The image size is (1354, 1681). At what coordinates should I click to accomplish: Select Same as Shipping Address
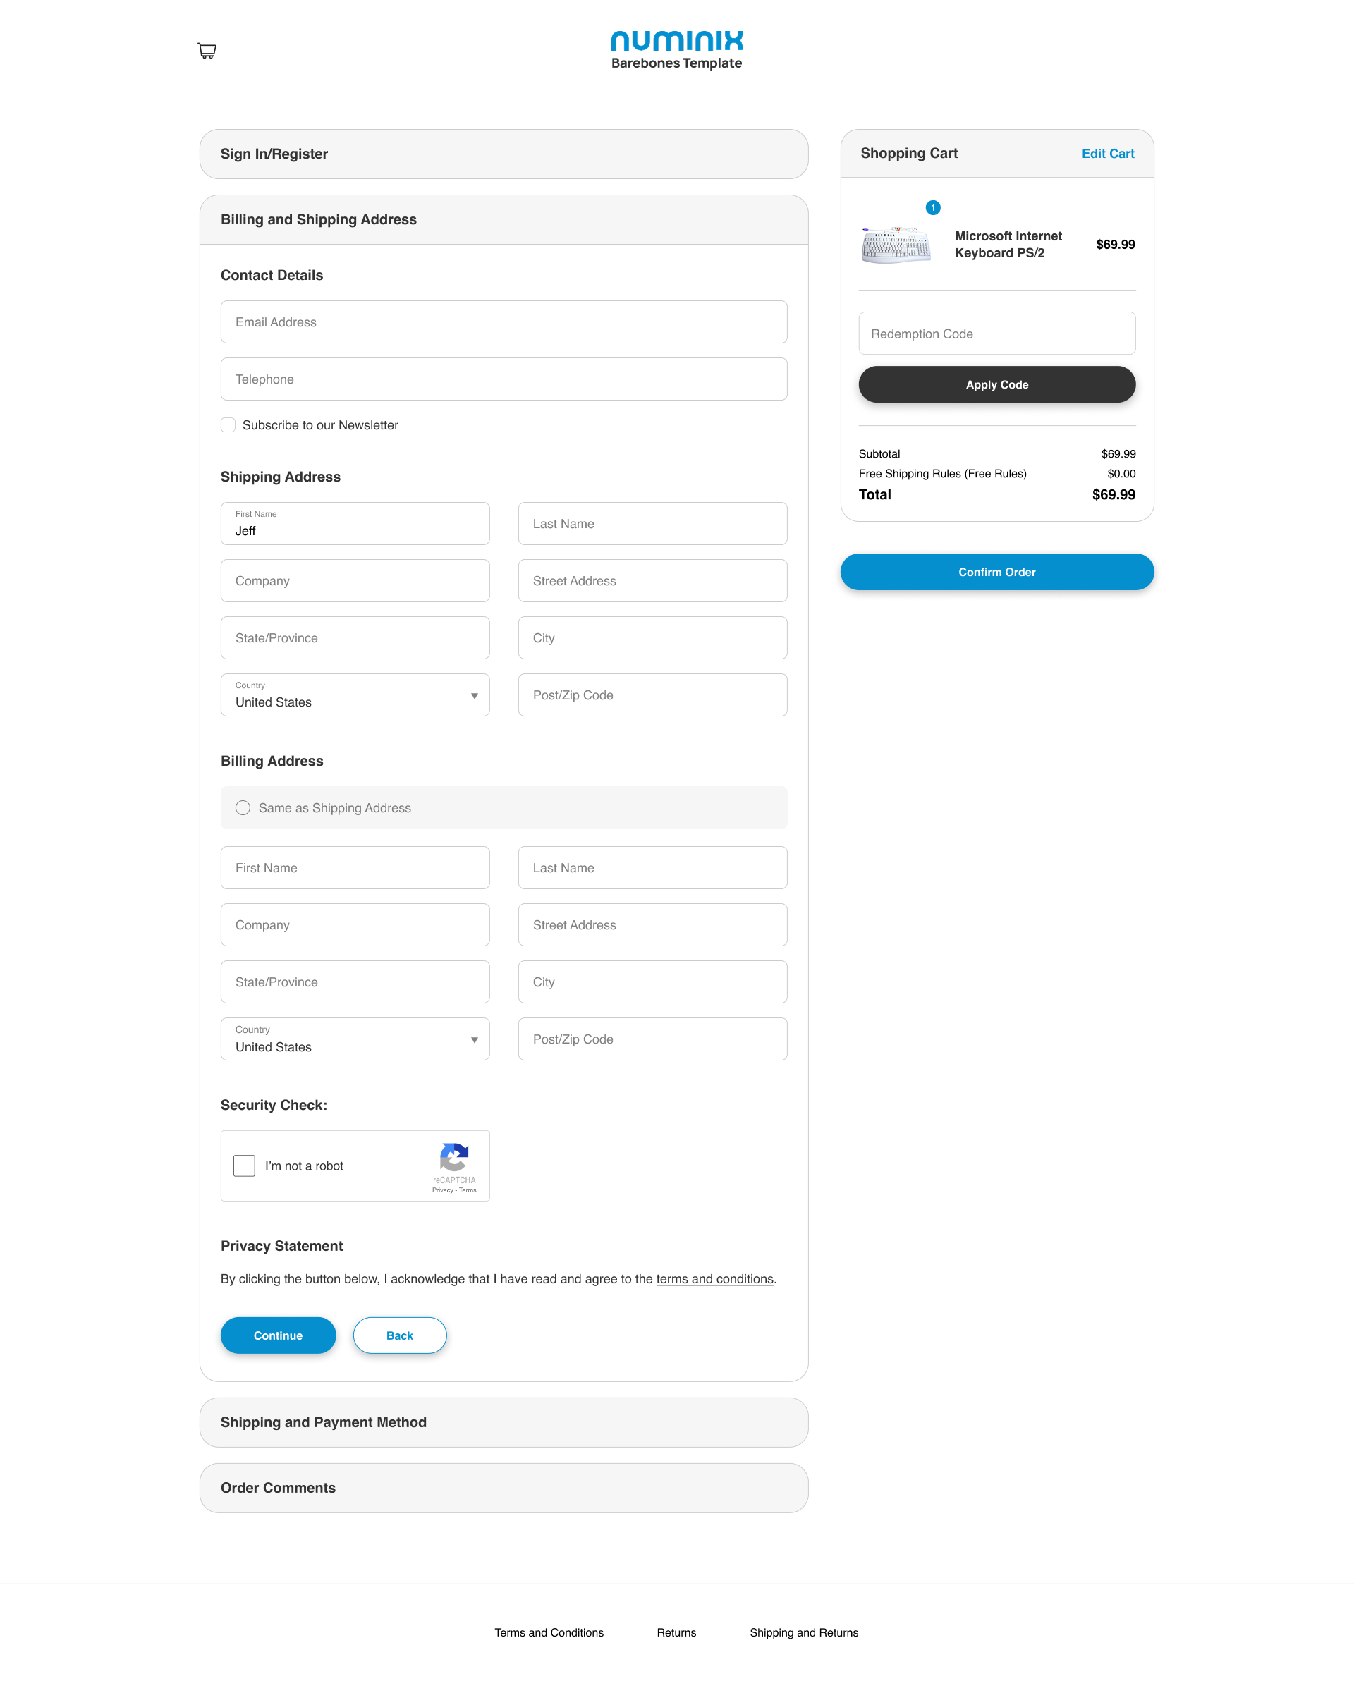pyautogui.click(x=243, y=808)
